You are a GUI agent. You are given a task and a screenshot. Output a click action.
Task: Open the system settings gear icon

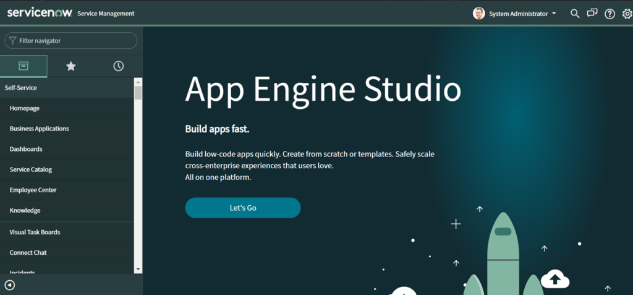626,14
